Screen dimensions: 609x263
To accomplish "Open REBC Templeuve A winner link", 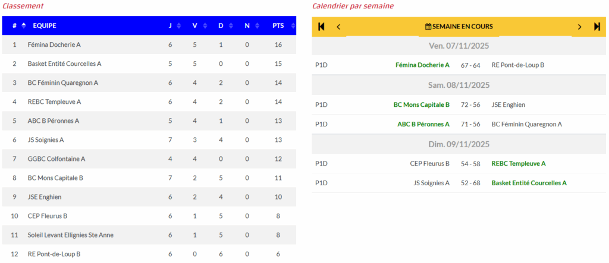I will coord(518,164).
